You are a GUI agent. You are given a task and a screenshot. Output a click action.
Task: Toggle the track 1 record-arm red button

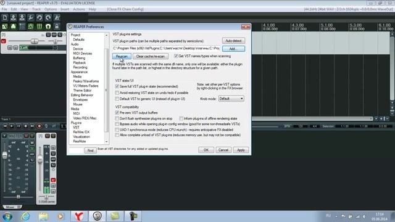4,41
